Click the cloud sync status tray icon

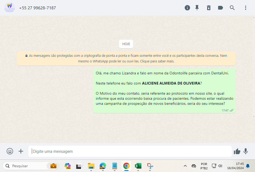(x=194, y=166)
